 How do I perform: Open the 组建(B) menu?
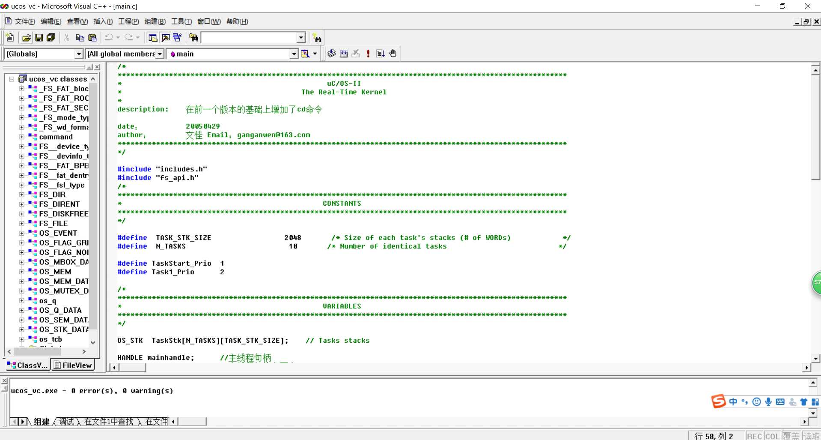coord(155,21)
